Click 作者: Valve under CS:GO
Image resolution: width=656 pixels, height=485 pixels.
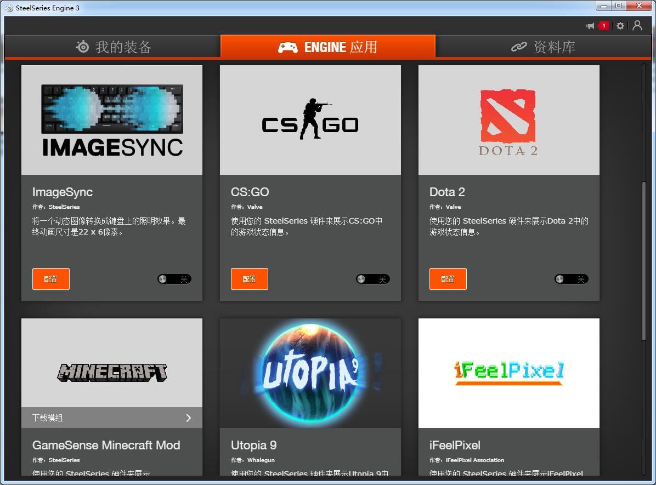click(x=247, y=207)
